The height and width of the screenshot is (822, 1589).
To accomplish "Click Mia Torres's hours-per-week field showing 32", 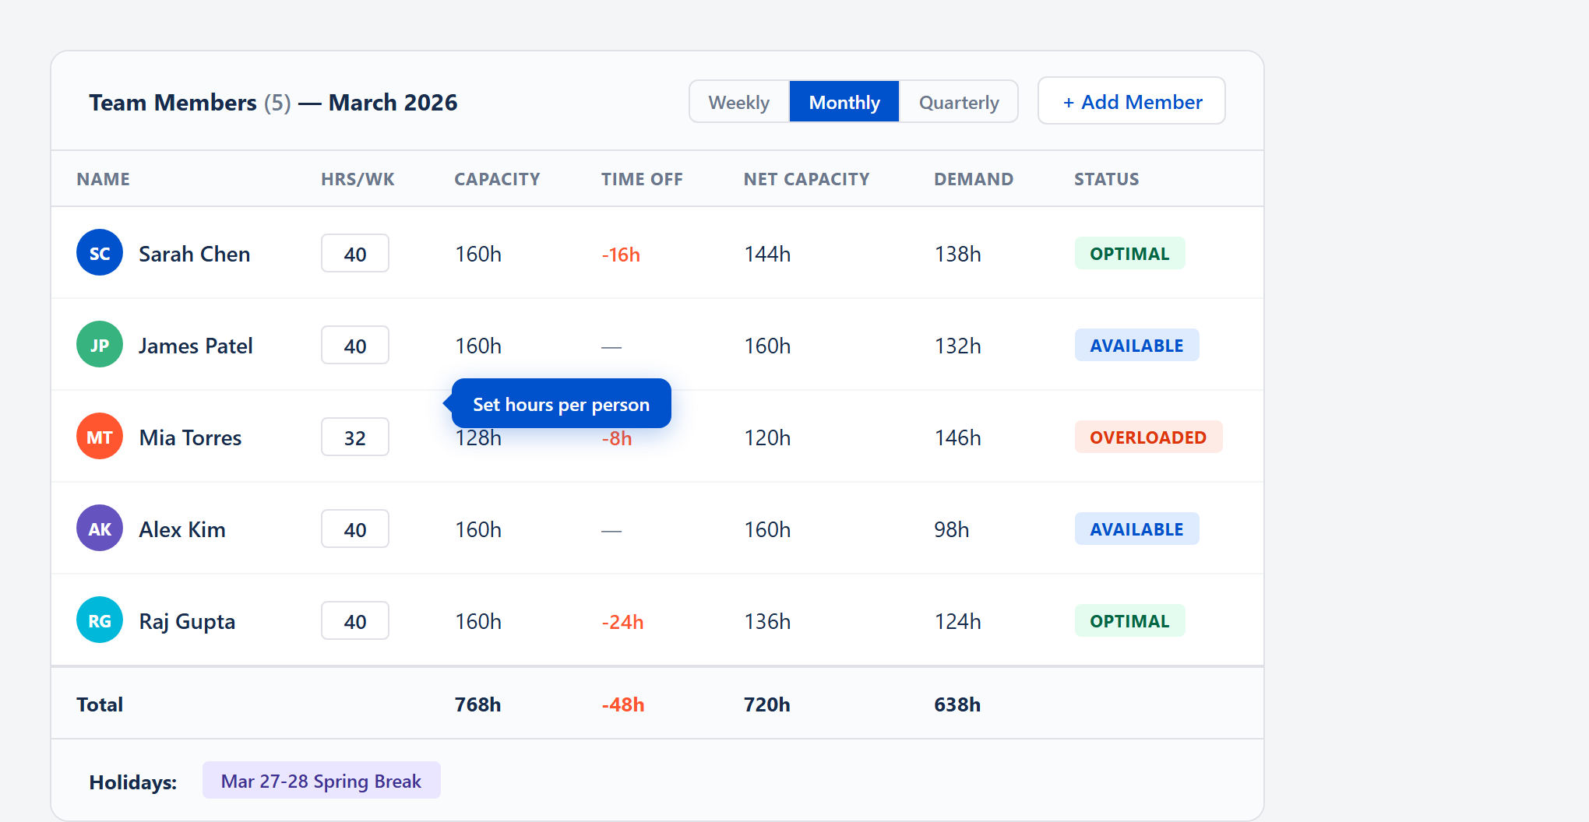I will pos(354,437).
